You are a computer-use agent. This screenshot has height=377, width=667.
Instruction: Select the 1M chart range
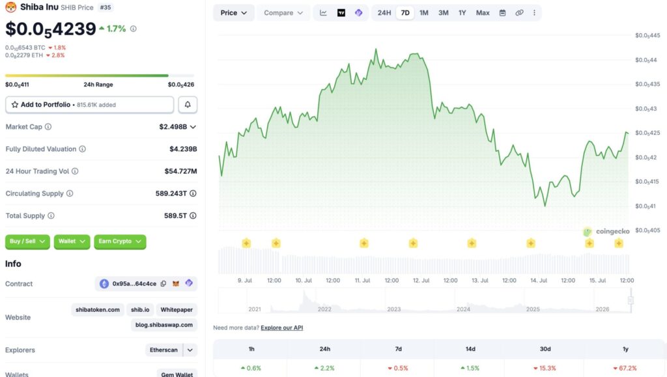(423, 13)
